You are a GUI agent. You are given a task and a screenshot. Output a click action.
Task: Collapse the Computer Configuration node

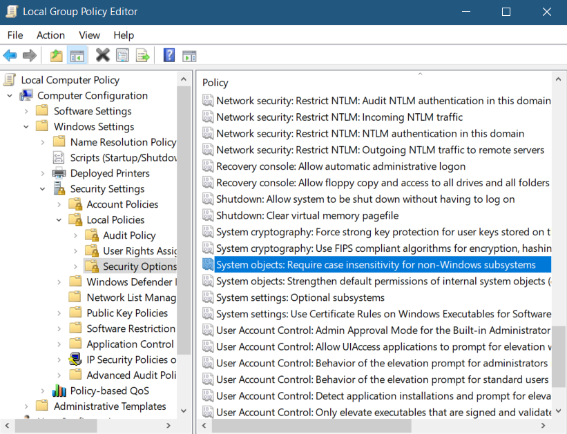(10, 96)
